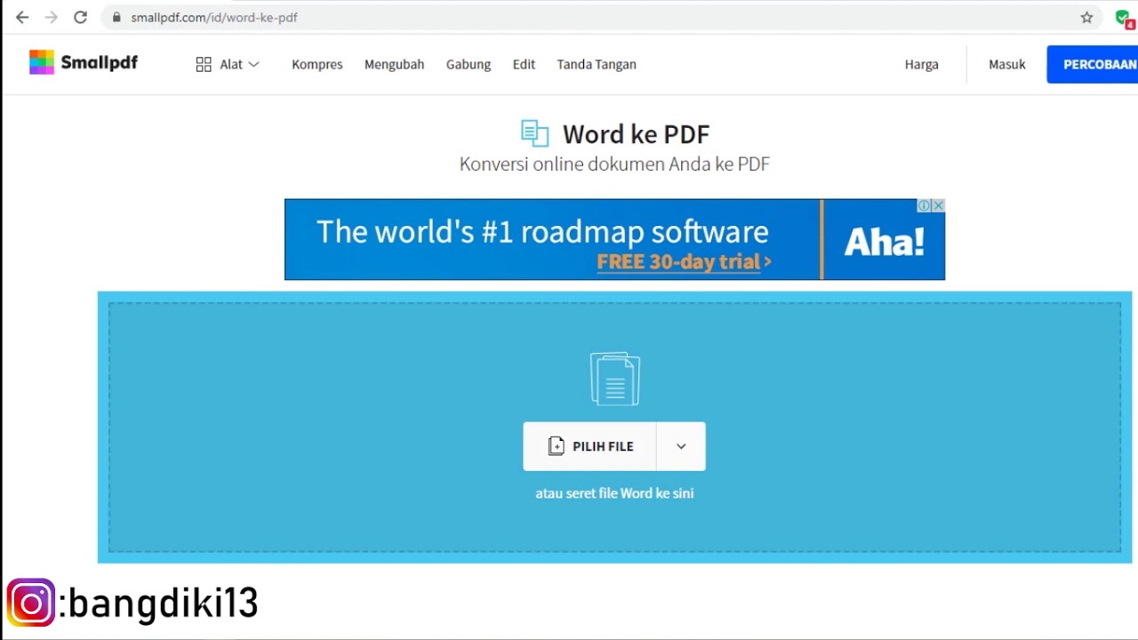Click the text "atau seret file Word ke sini"
Viewport: 1138px width, 640px height.
(x=614, y=493)
